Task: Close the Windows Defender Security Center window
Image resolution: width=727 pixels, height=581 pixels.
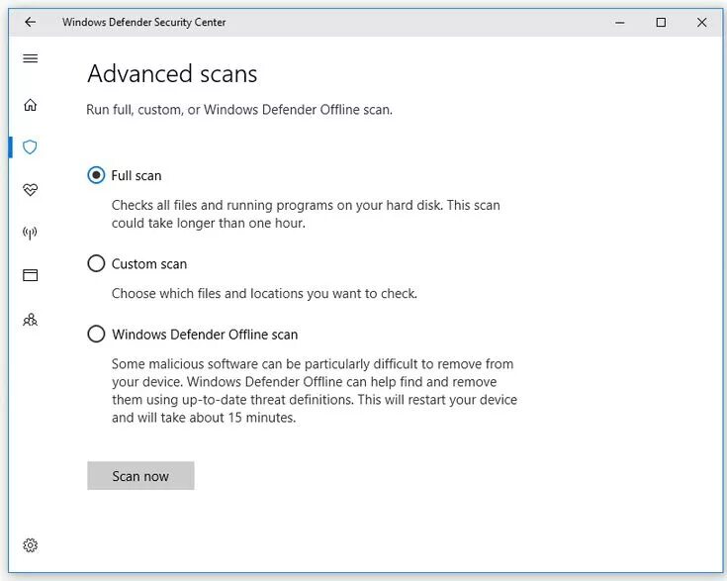Action: [702, 23]
